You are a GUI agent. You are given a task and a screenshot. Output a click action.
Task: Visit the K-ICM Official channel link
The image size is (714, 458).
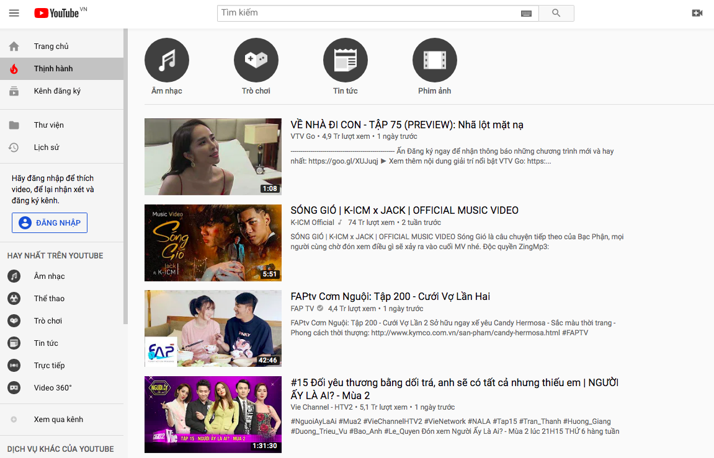[313, 222]
